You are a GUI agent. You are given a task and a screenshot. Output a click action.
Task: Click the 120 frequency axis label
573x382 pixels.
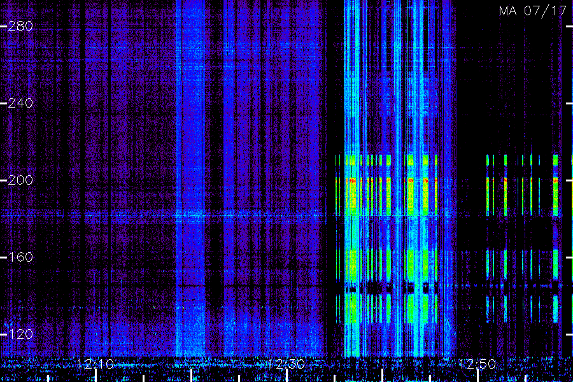[x=20, y=334]
